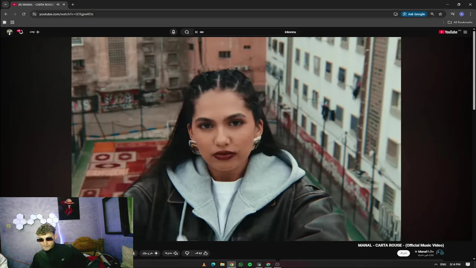Click the video title MANAL - CARTA ROUGE
Image resolution: width=476 pixels, height=268 pixels.
coord(401,245)
